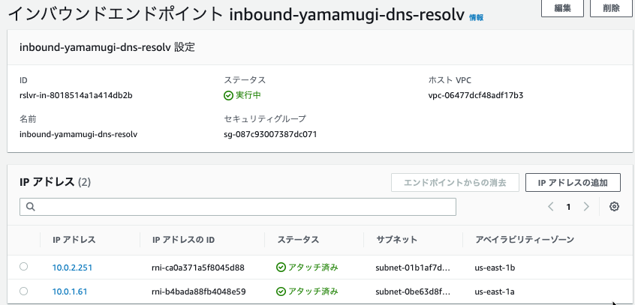The height and width of the screenshot is (305, 635).
Task: Open the 10.0.2.251 IP address link
Action: (72, 268)
